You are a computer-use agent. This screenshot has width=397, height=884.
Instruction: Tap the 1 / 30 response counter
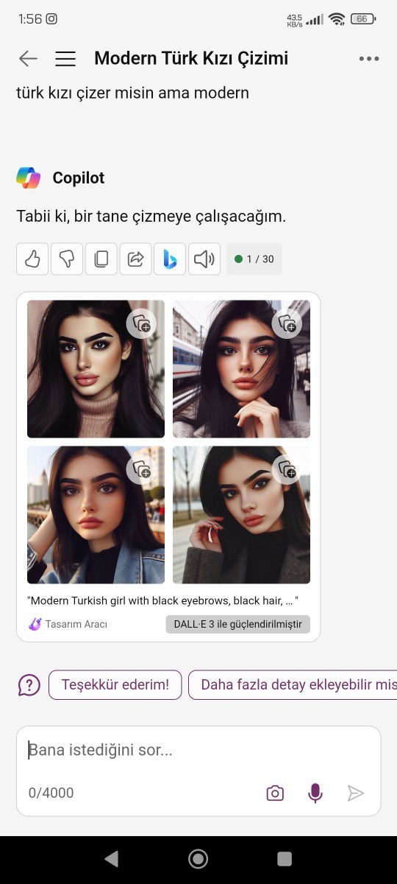point(254,259)
